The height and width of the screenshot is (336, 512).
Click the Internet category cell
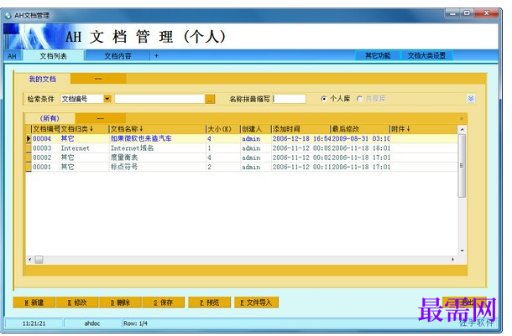click(x=75, y=148)
